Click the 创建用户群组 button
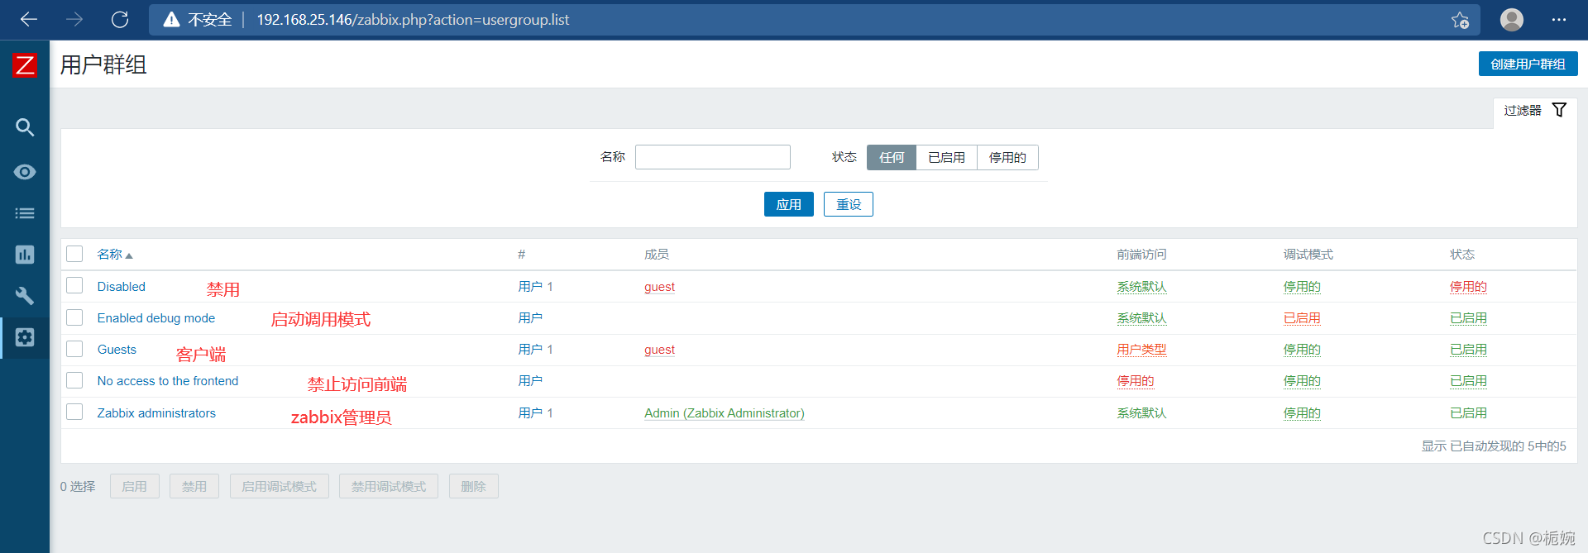Screen dimensions: 1588x553 pyautogui.click(x=1528, y=64)
